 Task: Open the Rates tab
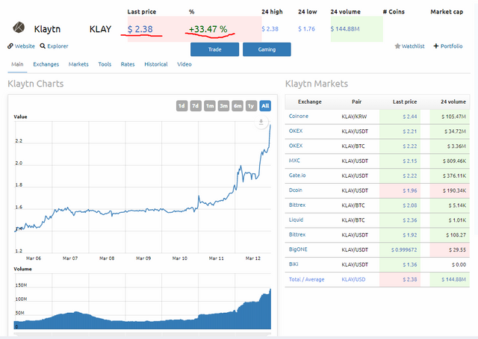coord(128,64)
